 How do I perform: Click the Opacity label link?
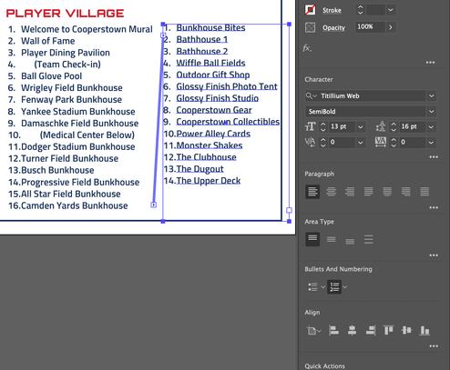333,27
